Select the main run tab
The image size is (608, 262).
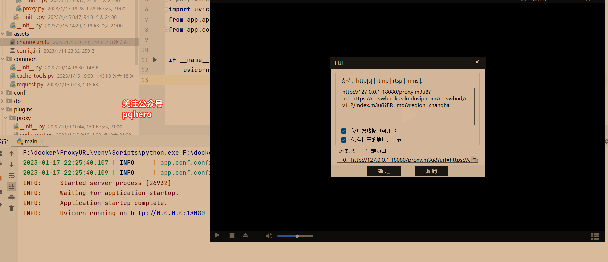[30, 142]
